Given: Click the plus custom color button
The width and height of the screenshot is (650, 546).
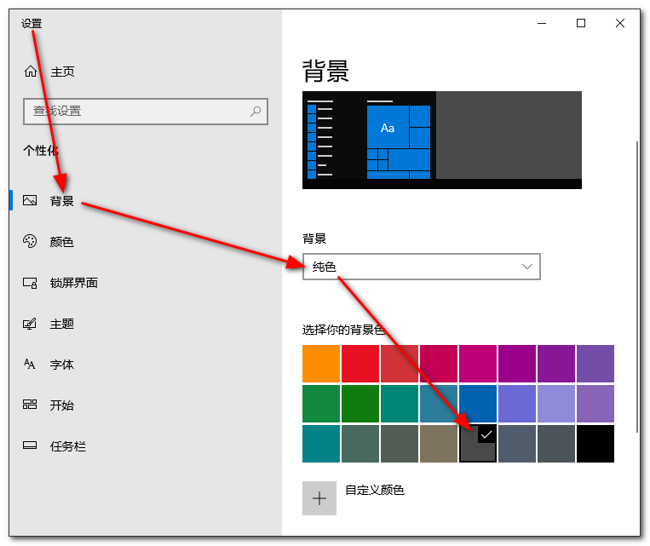Looking at the screenshot, I should 319,498.
